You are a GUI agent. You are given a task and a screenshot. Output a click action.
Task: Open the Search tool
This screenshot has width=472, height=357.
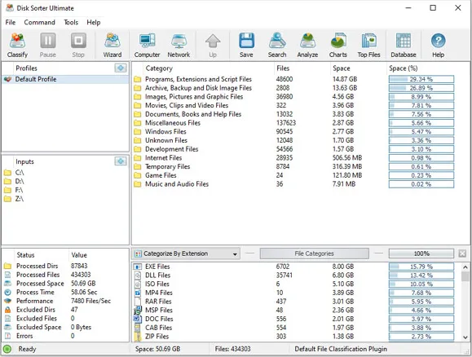pos(277,46)
